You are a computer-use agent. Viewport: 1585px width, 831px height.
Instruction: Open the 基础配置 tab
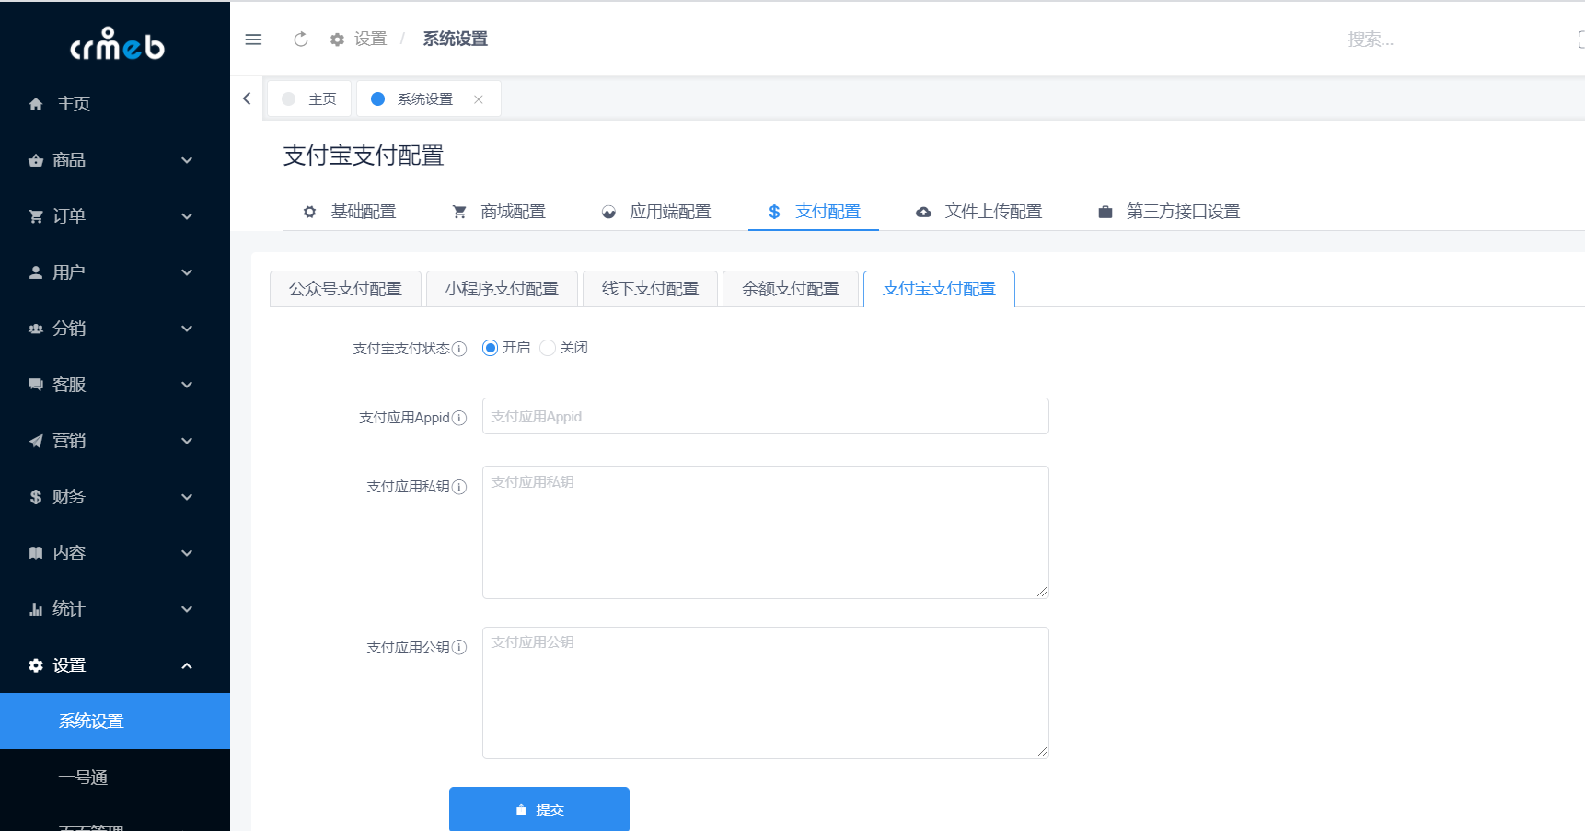pyautogui.click(x=350, y=212)
